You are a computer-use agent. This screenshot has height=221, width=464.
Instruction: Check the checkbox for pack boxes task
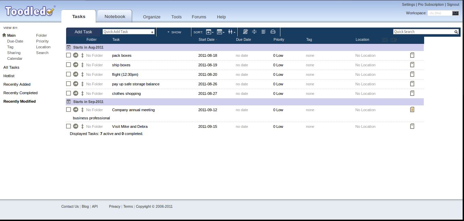68,55
